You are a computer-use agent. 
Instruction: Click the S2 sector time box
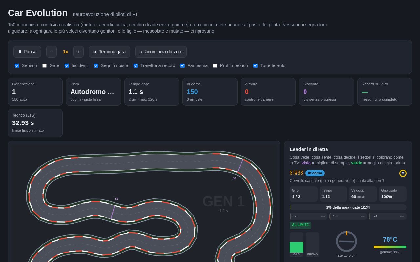click(348, 216)
